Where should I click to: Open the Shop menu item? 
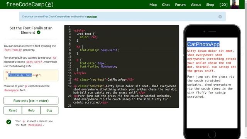[210, 5]
